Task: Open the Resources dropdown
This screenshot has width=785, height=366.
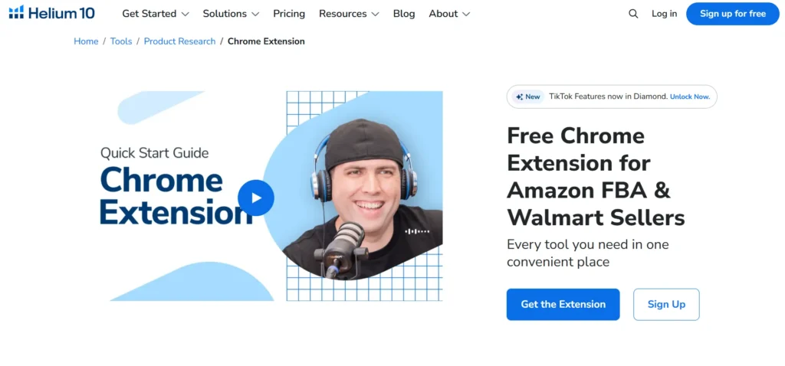Action: (349, 14)
